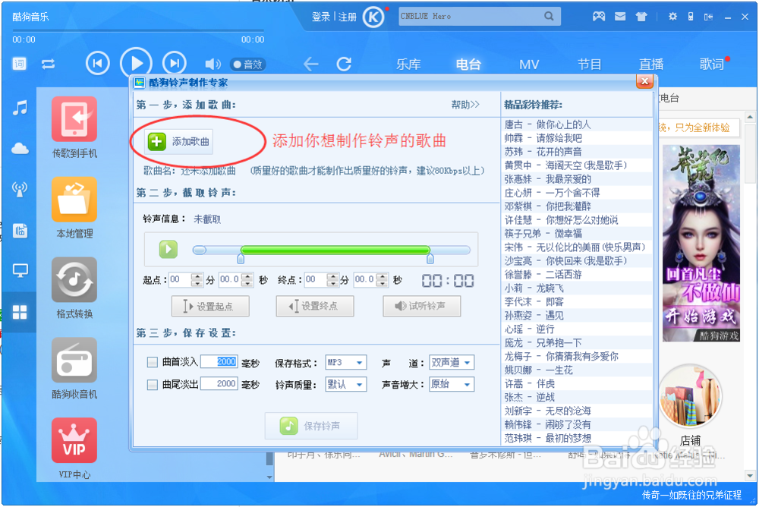Open the 声音增大 原始 dropdown
The height and width of the screenshot is (507, 759).
tap(451, 385)
